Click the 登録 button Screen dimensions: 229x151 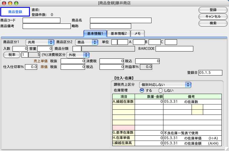213,10
